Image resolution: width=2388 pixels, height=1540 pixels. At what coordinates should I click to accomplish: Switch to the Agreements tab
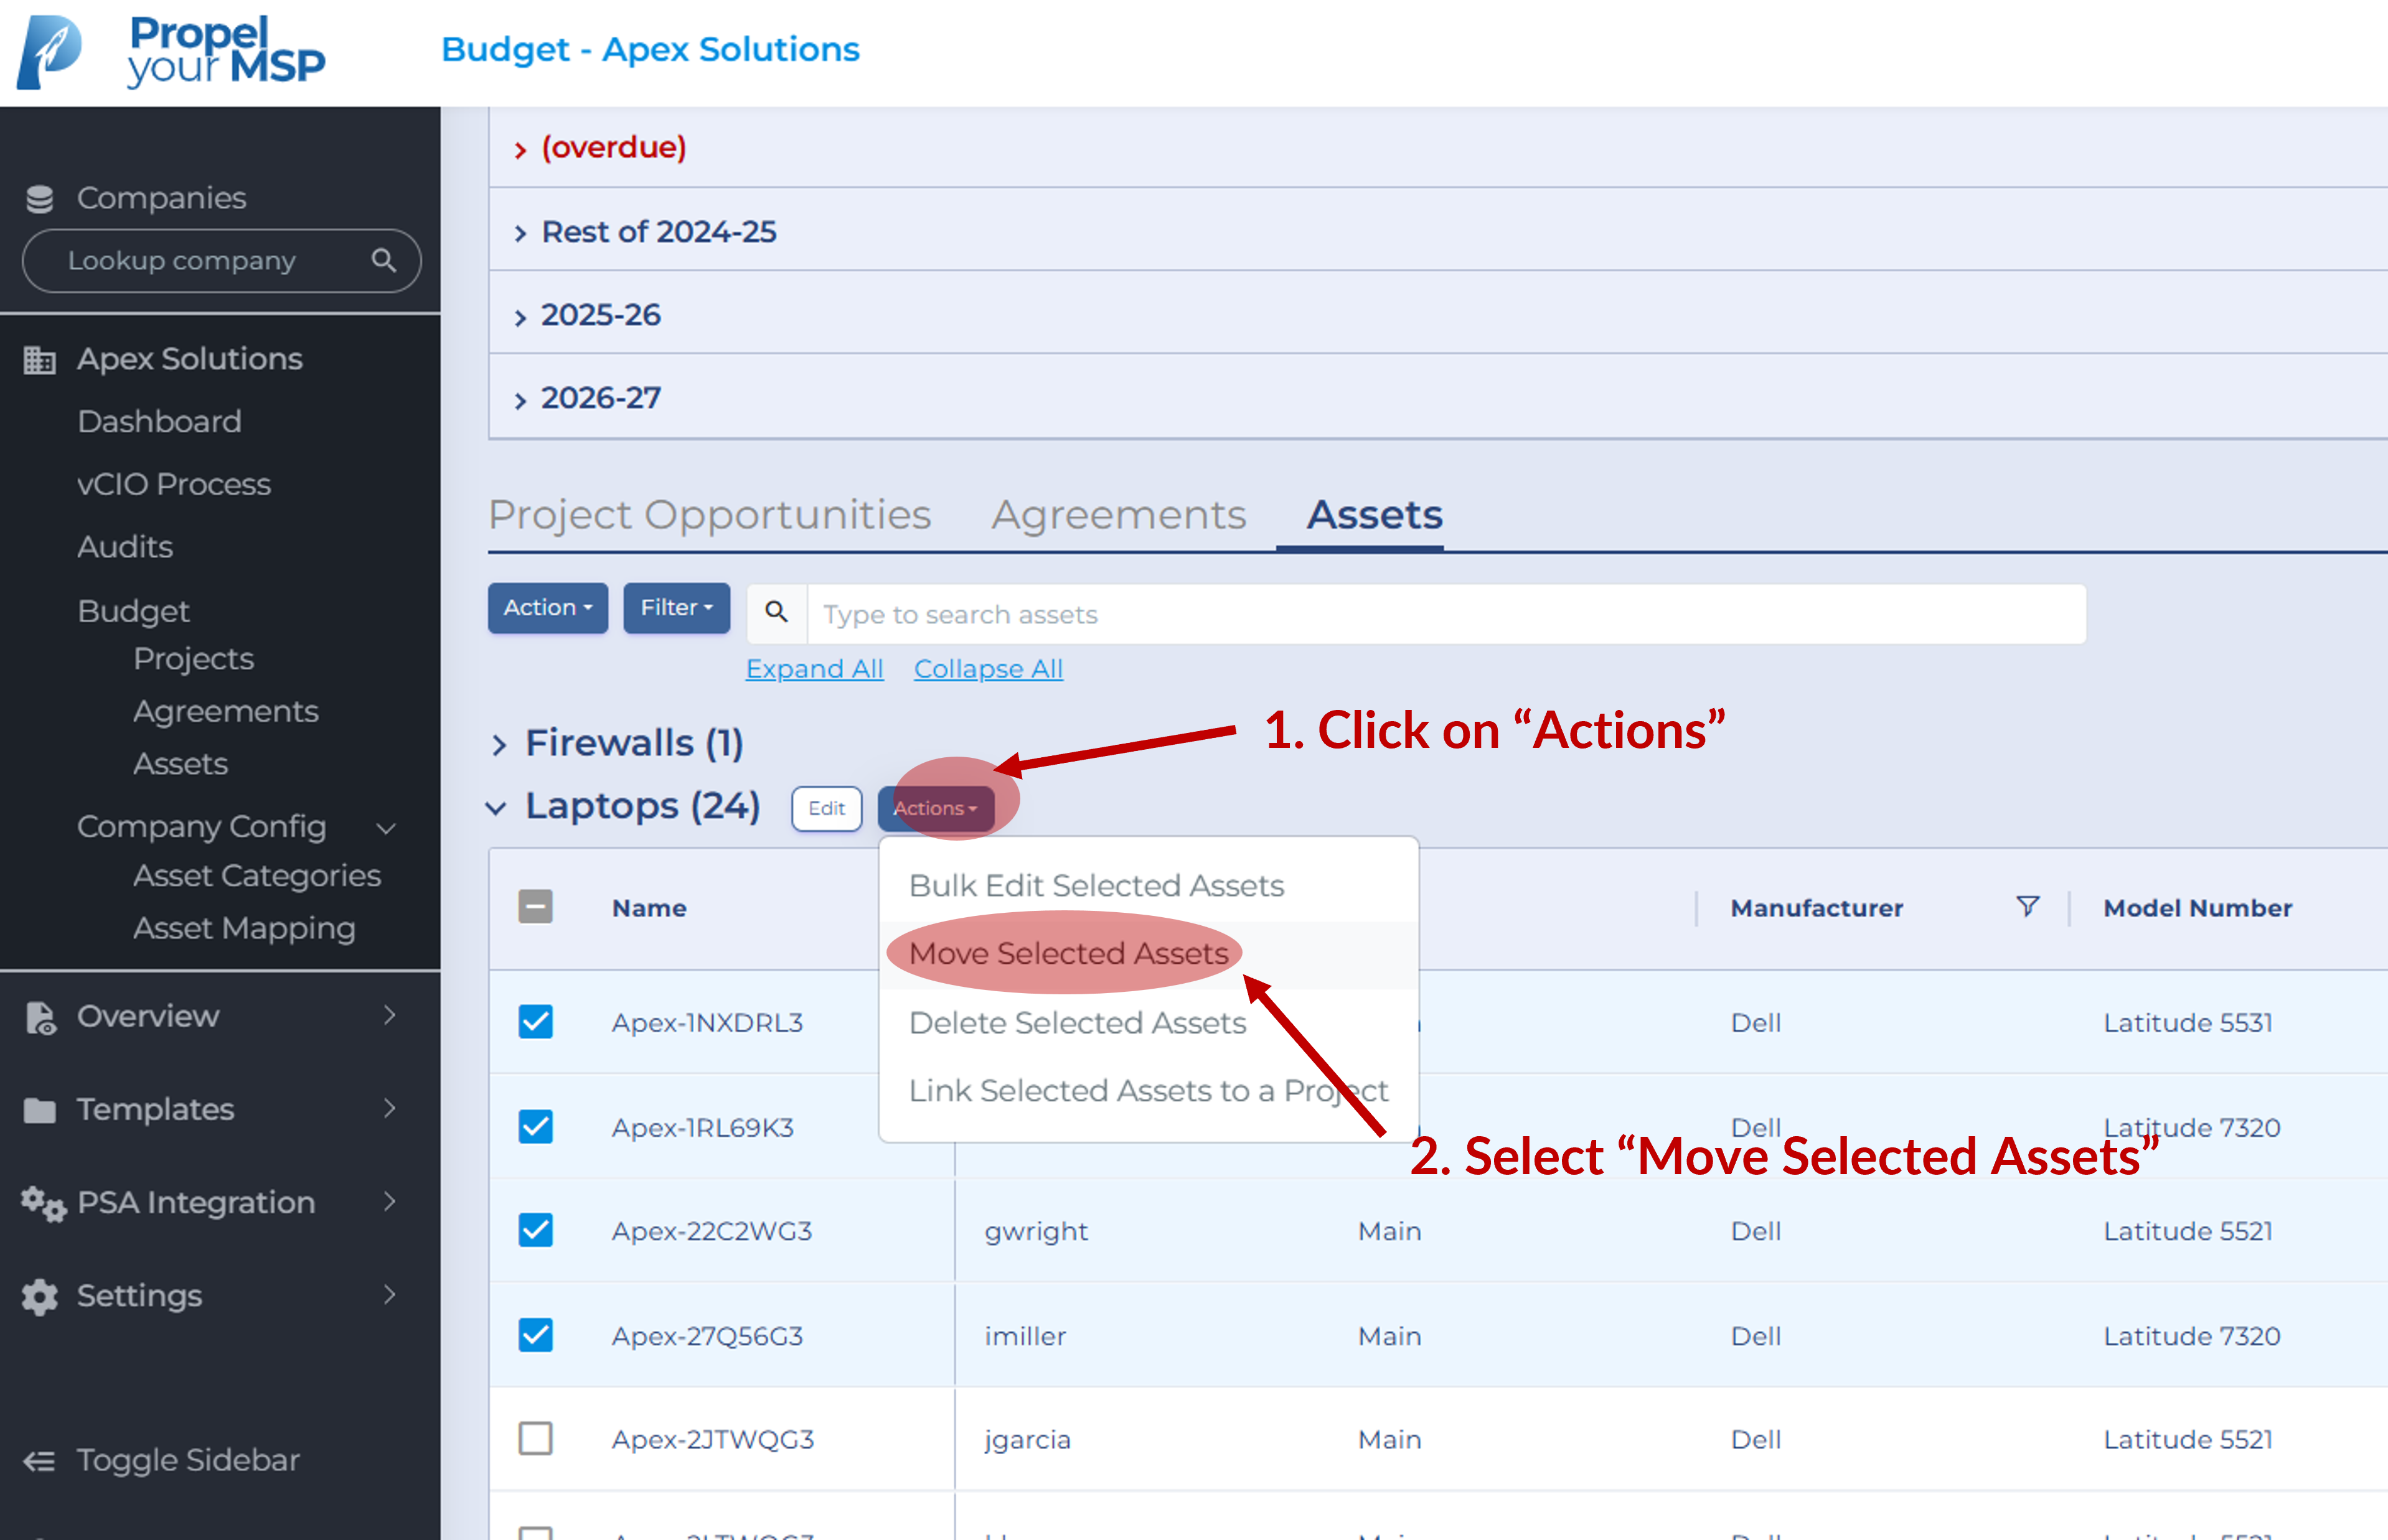(1119, 515)
